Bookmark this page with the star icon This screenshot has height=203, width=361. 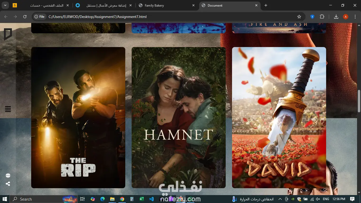[x=299, y=17]
